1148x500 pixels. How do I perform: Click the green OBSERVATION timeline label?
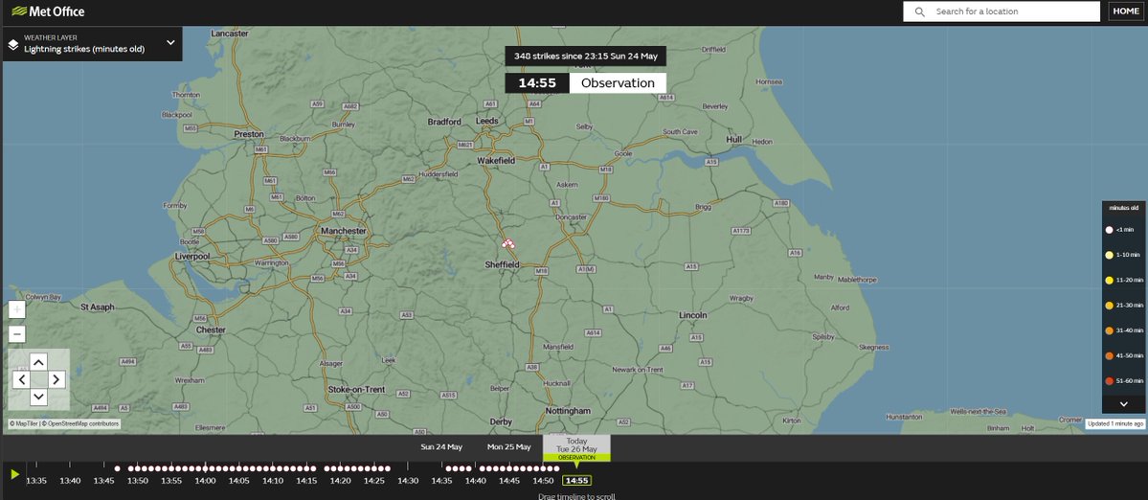(576, 458)
